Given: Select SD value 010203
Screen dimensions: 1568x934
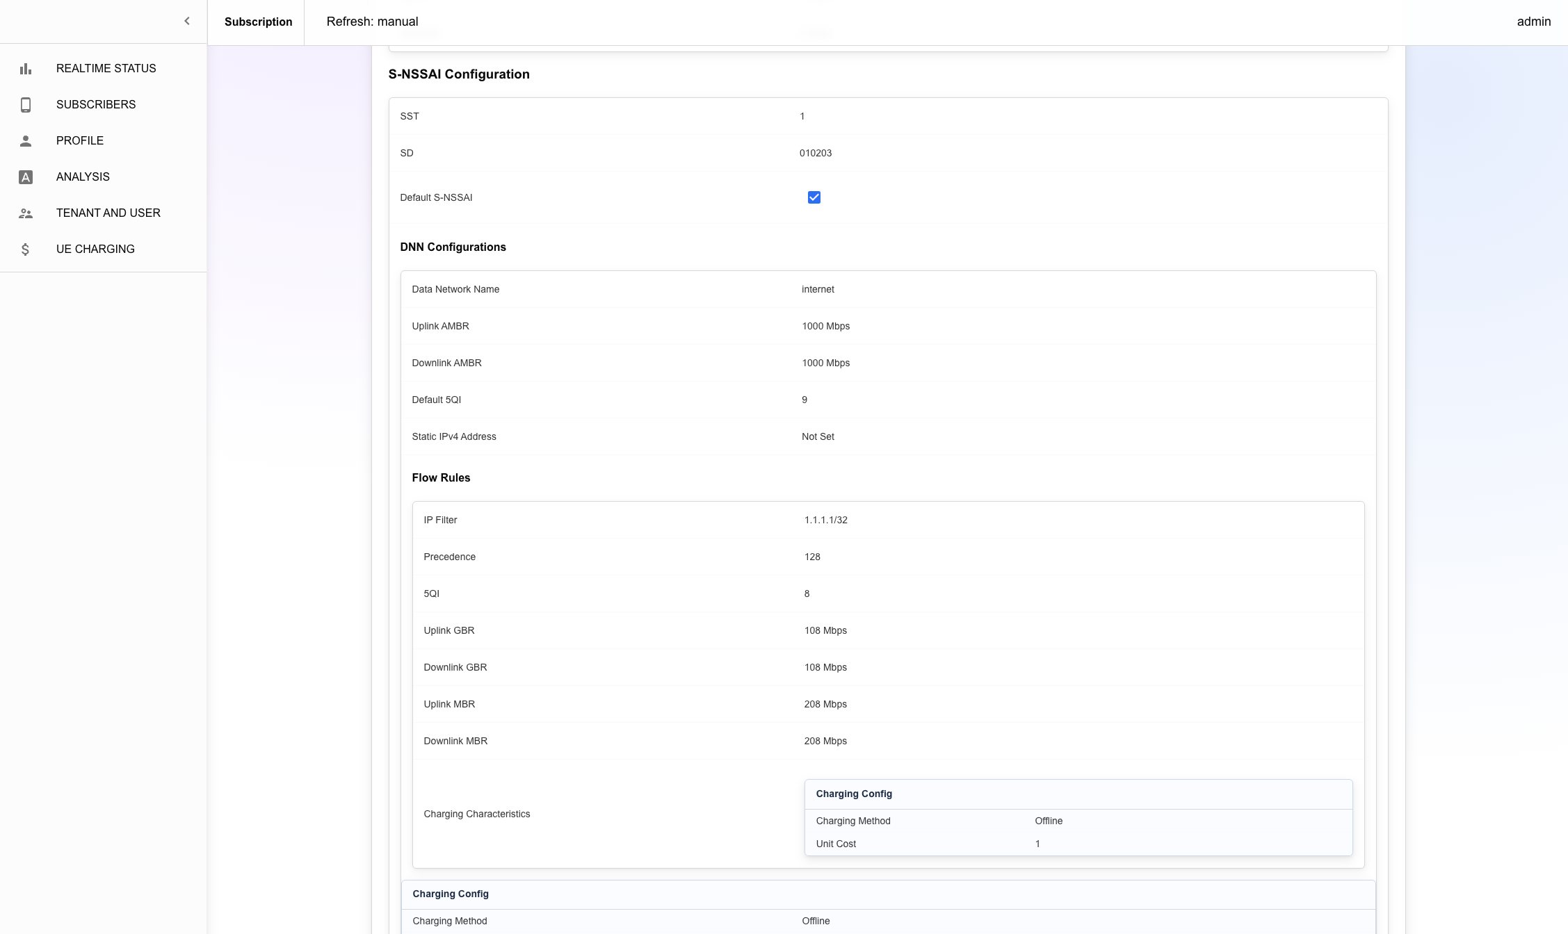Looking at the screenshot, I should (x=816, y=153).
